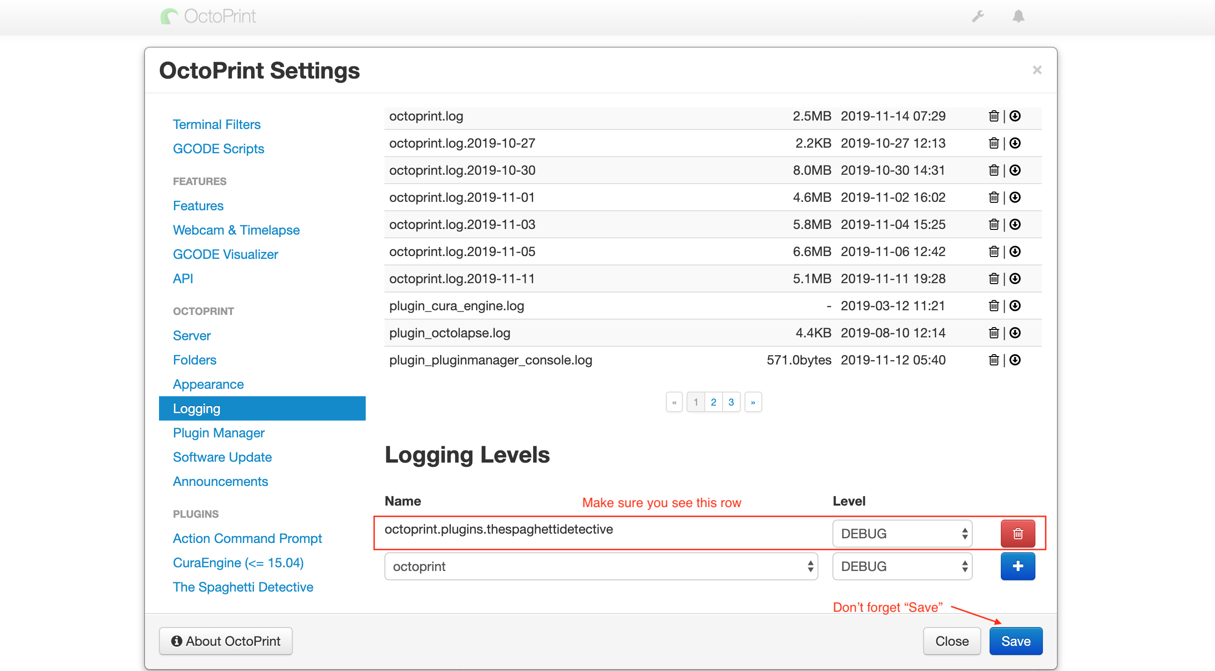
Task: Go to log files page 1
Action: 695,402
